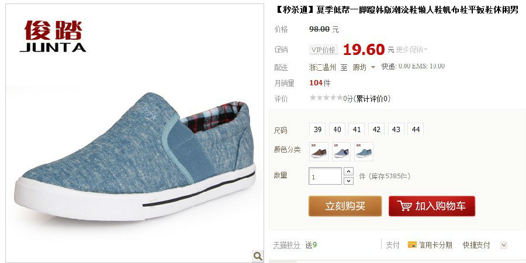This screenshot has height=263, width=526.
Task: Click the 加入购物车 add to cart button
Action: tap(432, 206)
